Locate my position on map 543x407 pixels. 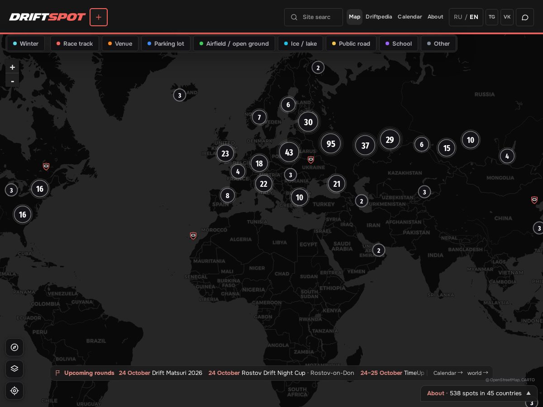[x=14, y=391]
